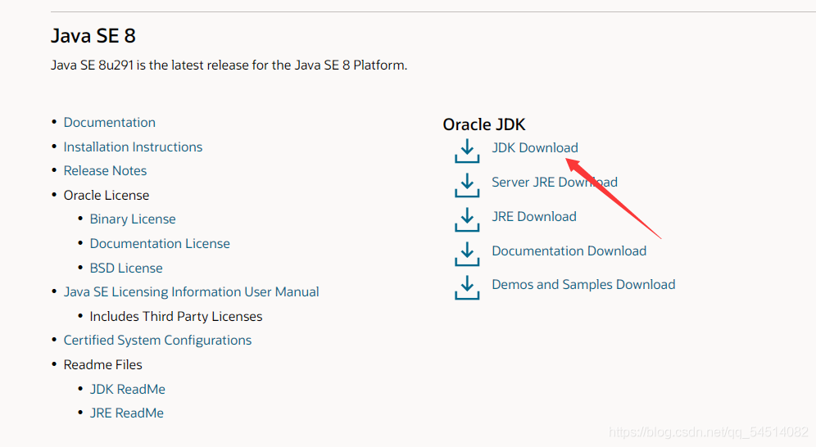Viewport: 816px width, 447px height.
Task: Open the Release Notes link
Action: (x=105, y=170)
